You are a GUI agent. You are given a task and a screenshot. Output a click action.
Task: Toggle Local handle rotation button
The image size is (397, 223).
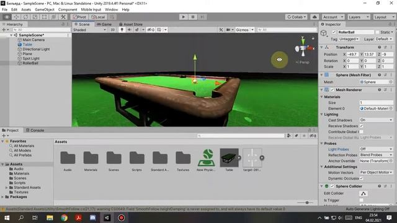click(98, 17)
